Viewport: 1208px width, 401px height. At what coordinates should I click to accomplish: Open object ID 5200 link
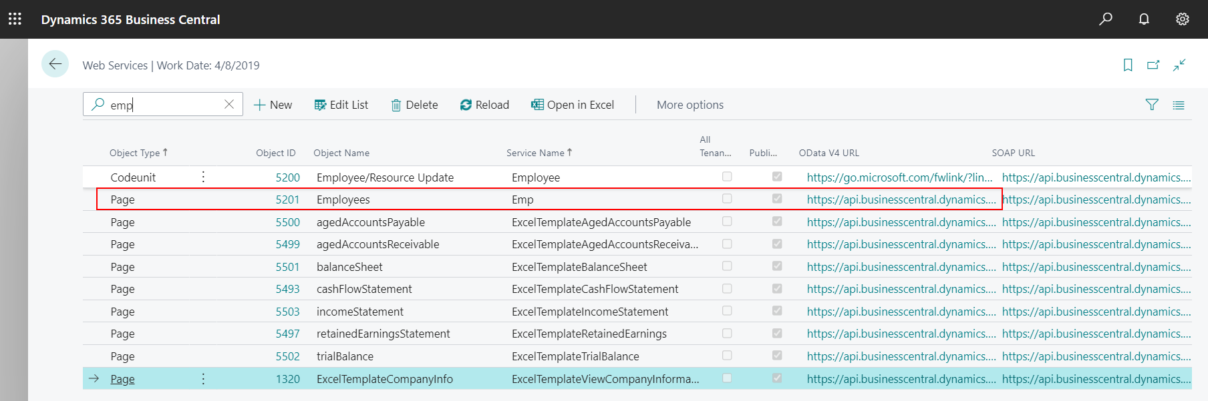click(x=287, y=177)
